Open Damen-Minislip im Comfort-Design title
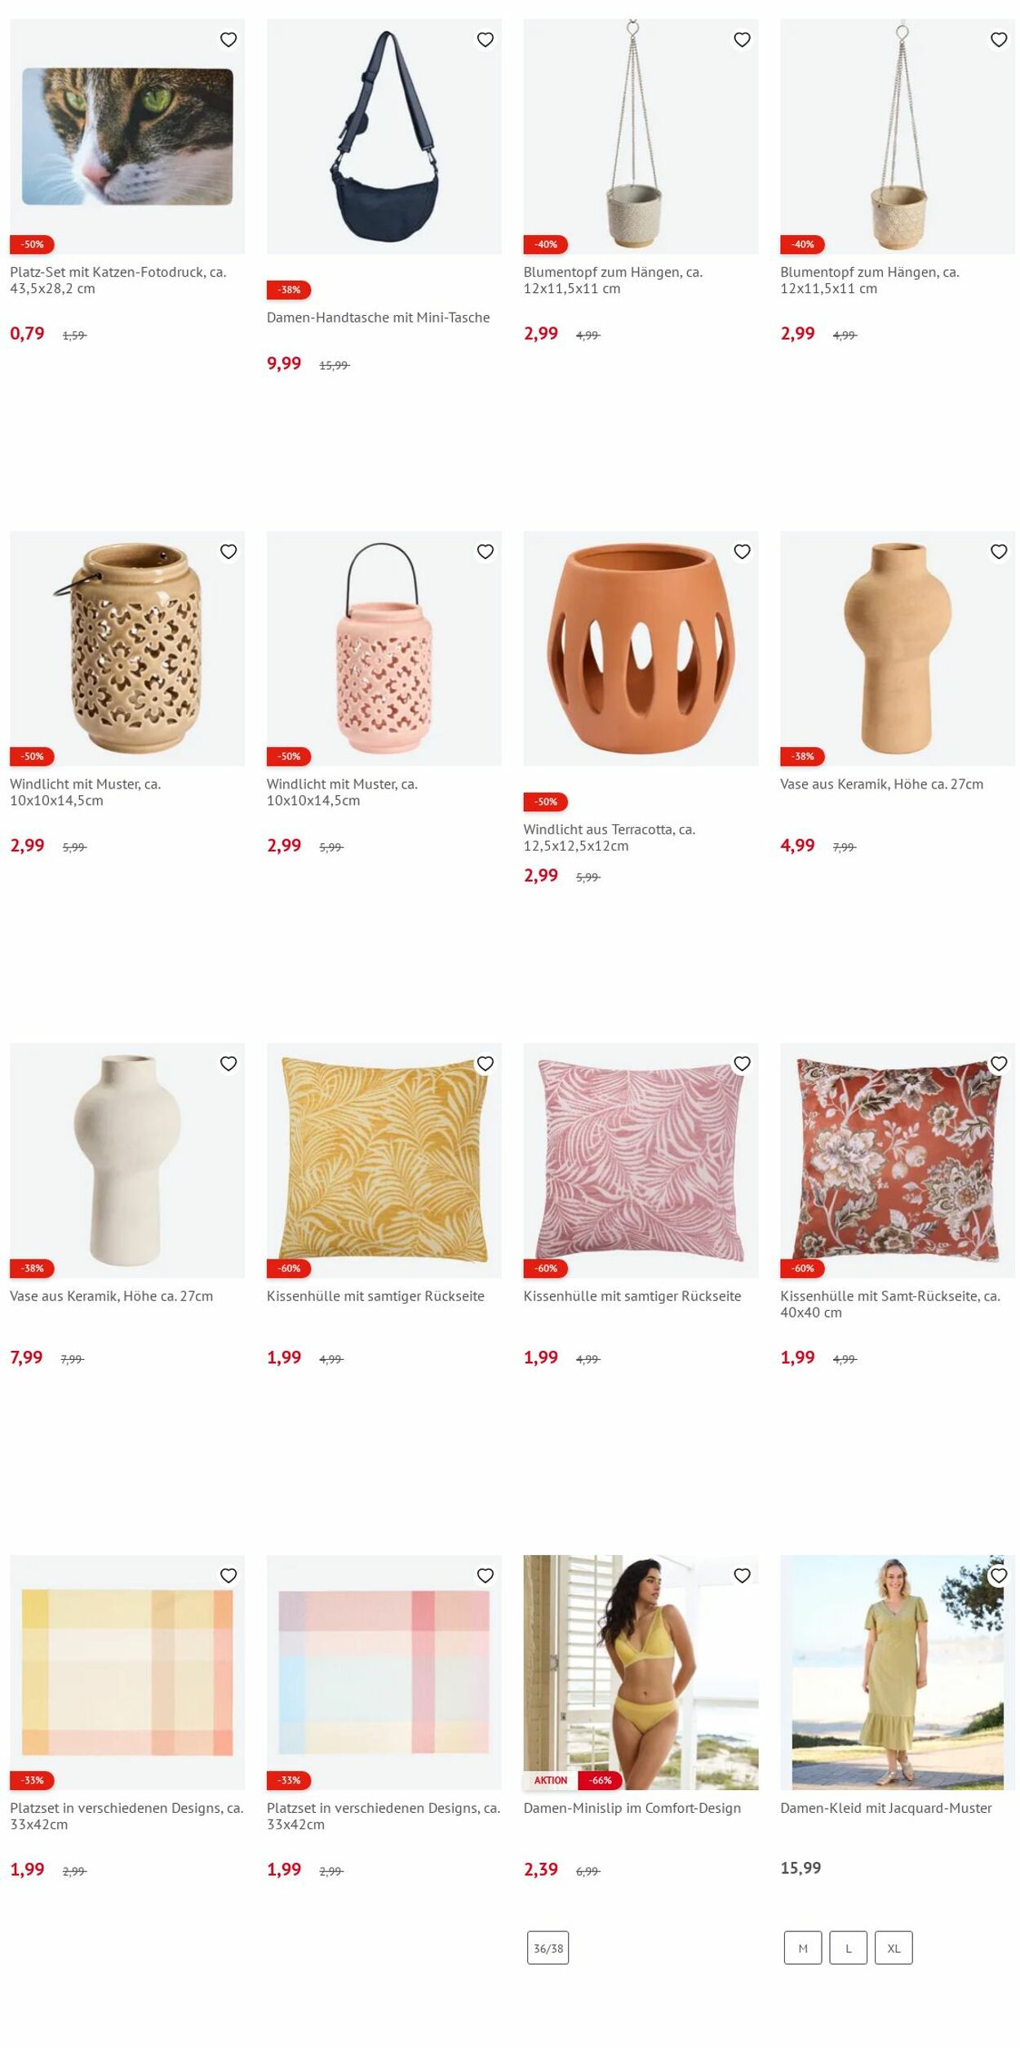1020x2048 pixels. click(632, 1807)
